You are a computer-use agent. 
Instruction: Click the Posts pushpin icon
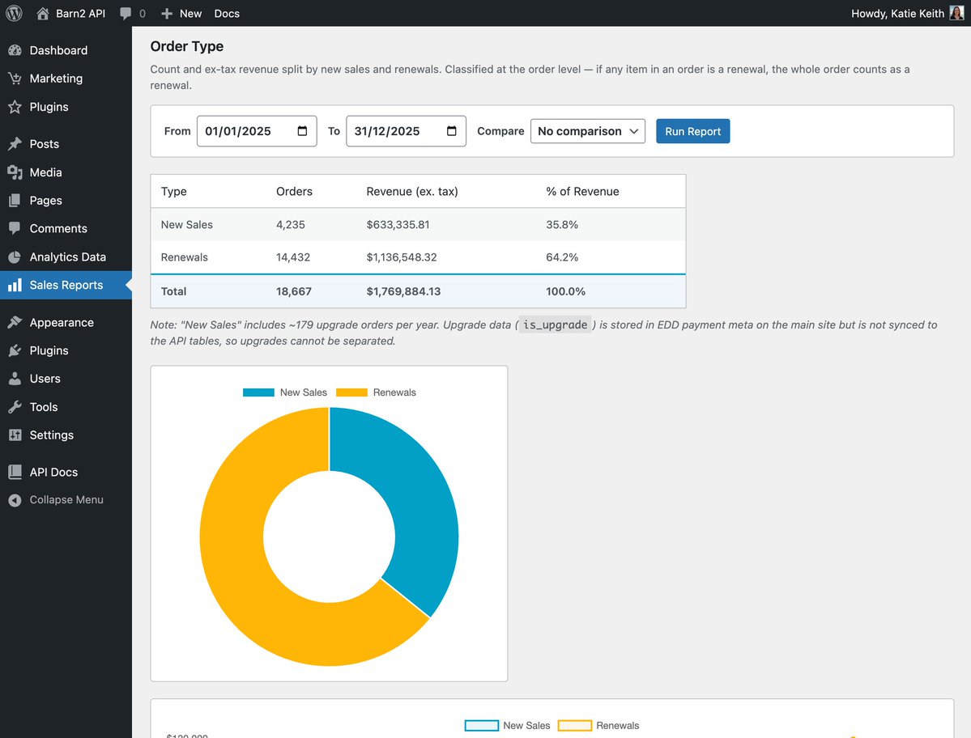(x=15, y=143)
